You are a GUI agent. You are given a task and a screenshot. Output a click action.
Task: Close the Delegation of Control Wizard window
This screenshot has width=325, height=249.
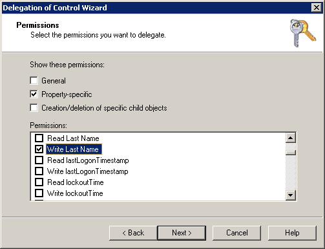tap(317, 8)
